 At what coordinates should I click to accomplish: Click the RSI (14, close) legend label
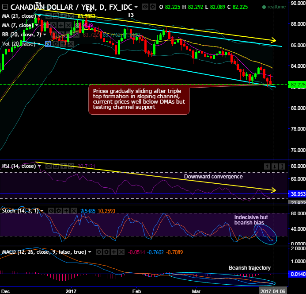pyautogui.click(x=19, y=166)
